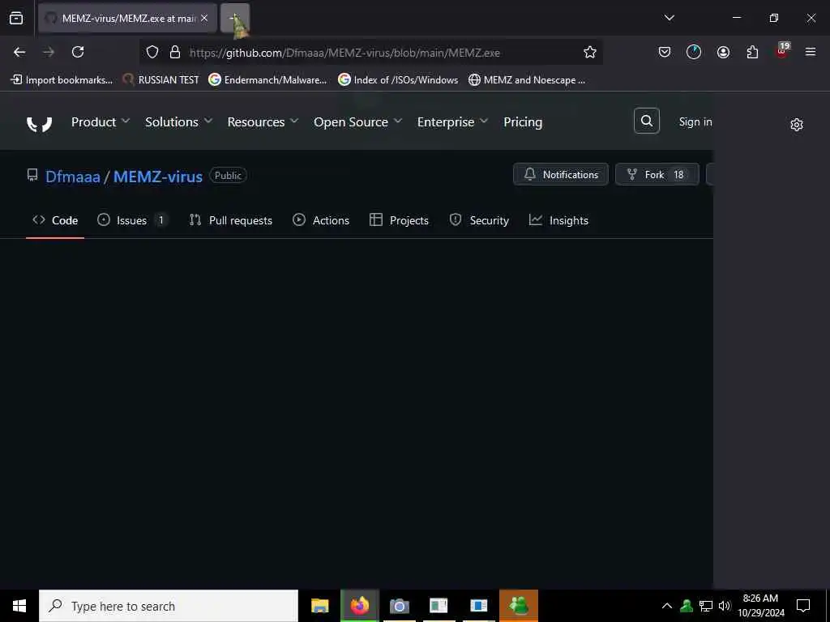Expand the Enterprise menu
This screenshot has height=622, width=830.
(x=452, y=122)
